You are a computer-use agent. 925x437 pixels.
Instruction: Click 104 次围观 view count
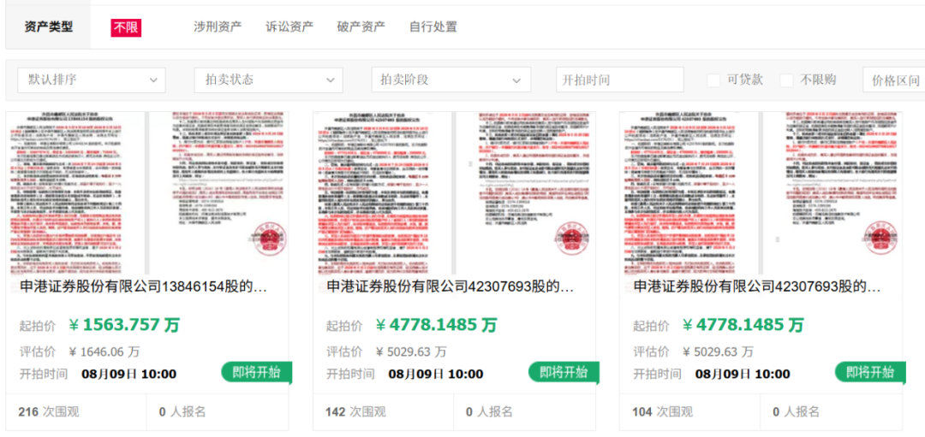(x=662, y=411)
